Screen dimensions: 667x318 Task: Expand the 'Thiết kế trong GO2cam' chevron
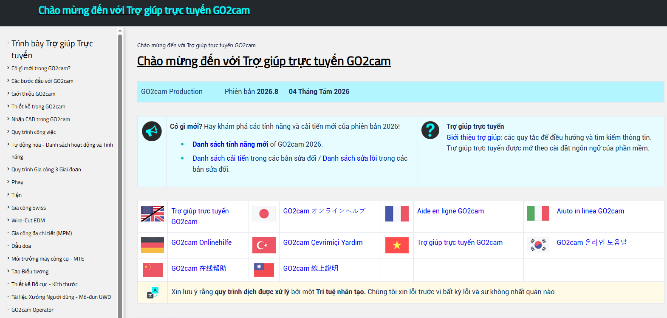tap(8, 106)
